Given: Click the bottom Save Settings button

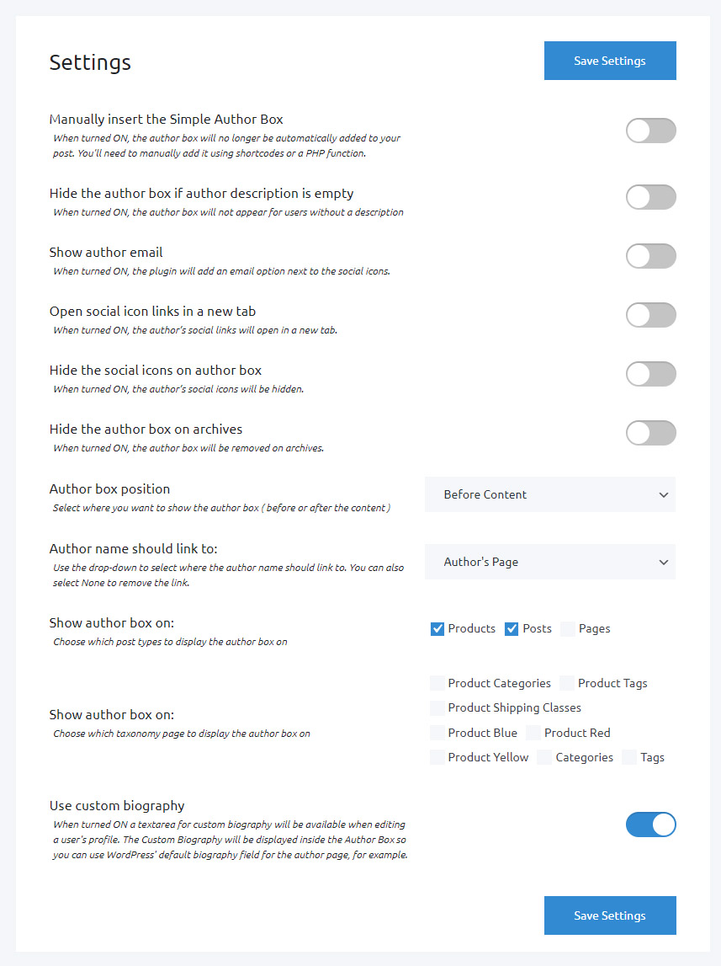Looking at the screenshot, I should [610, 915].
